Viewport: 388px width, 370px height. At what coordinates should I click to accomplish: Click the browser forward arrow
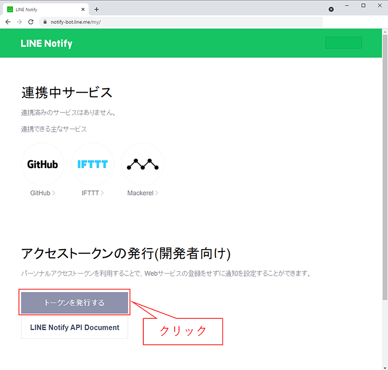[x=19, y=22]
